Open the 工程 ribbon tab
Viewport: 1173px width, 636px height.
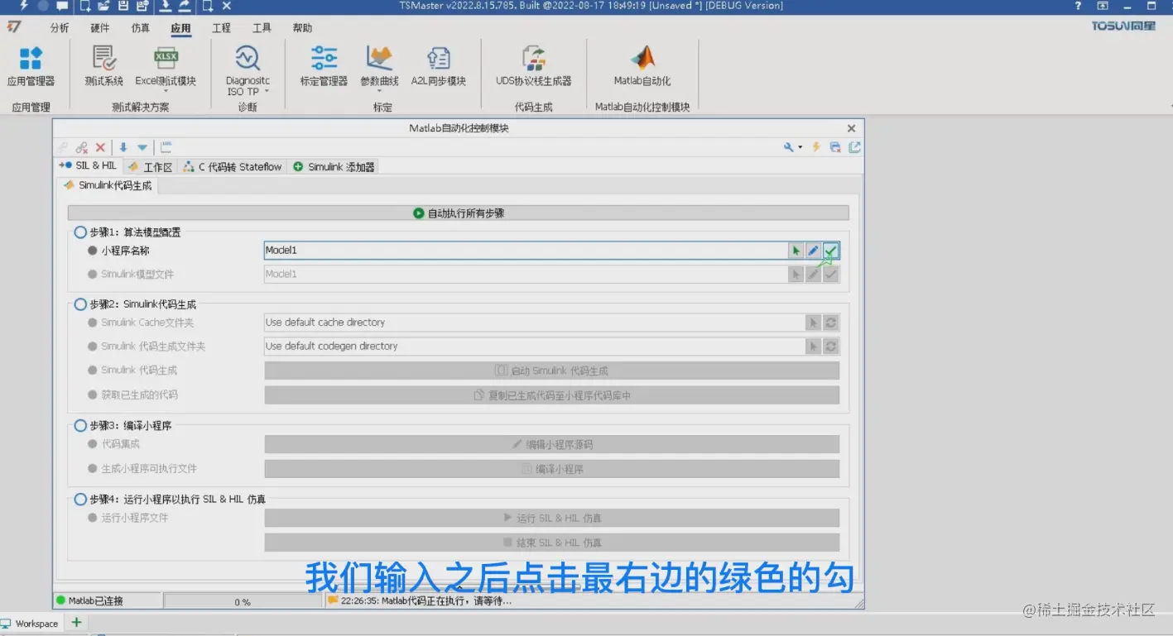(221, 28)
